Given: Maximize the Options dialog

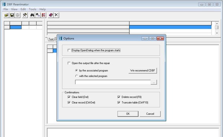Looking at the screenshot, I should [x=152, y=39].
